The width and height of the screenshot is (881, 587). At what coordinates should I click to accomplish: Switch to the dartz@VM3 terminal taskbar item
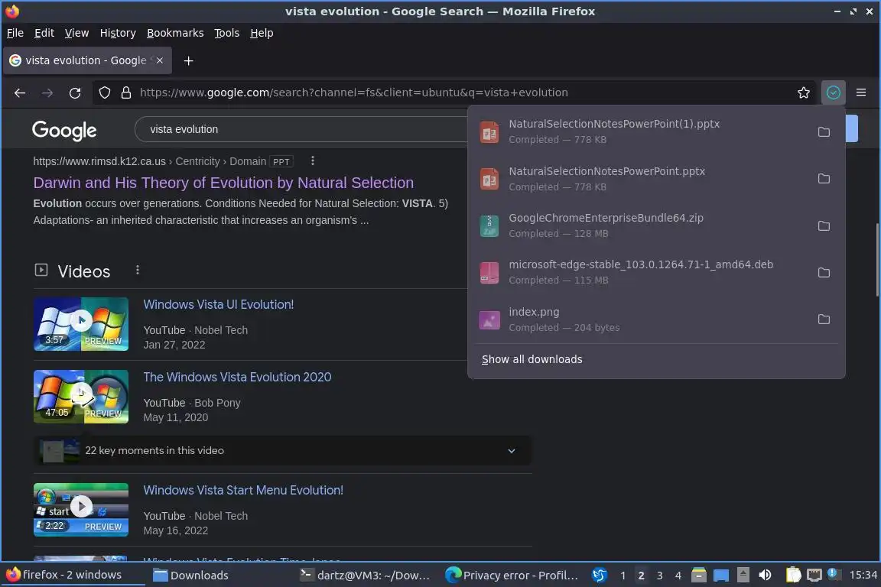click(x=366, y=576)
